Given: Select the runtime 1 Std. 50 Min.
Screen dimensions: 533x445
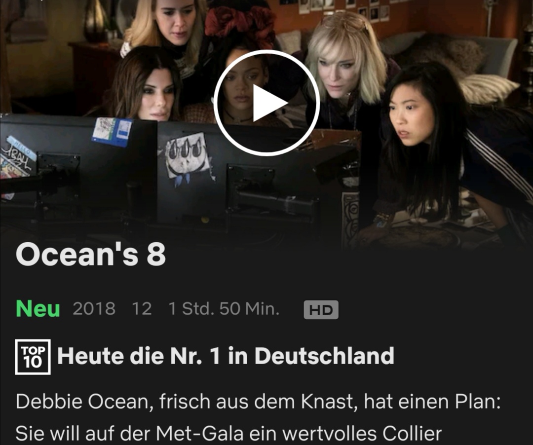Looking at the screenshot, I should click(x=224, y=309).
